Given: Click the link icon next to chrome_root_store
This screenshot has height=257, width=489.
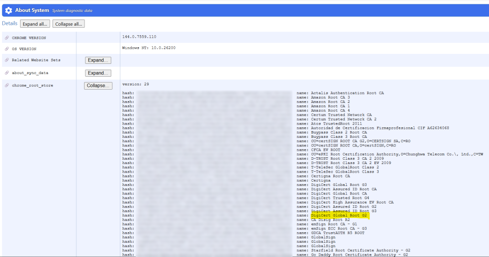Looking at the screenshot, I should point(7,85).
